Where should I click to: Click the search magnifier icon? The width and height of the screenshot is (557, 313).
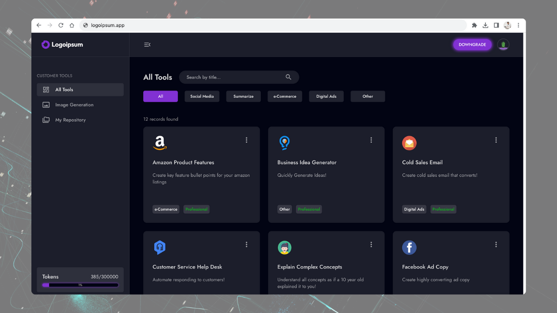pyautogui.click(x=288, y=77)
